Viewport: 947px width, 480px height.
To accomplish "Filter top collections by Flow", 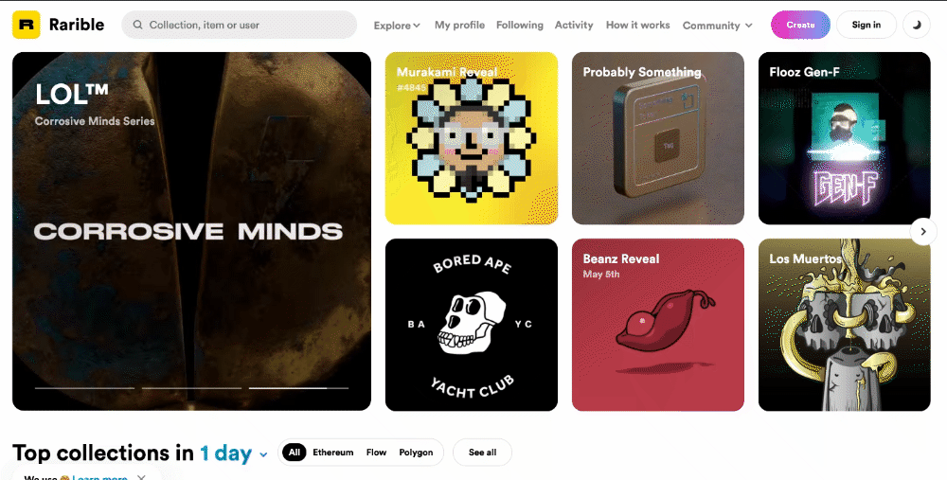I will pos(376,453).
